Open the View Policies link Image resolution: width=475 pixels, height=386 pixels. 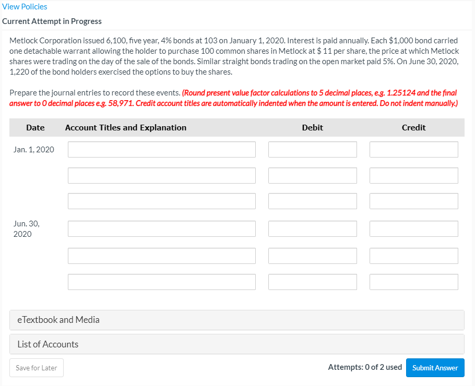coord(25,6)
